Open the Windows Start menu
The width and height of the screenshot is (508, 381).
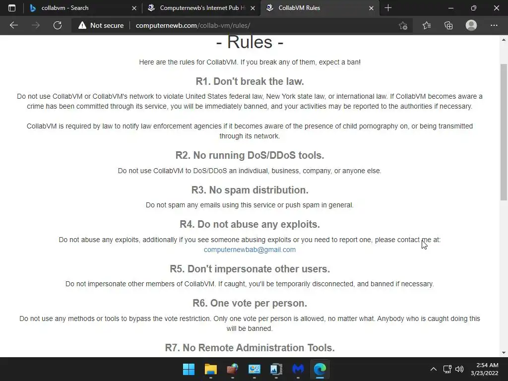(189, 369)
